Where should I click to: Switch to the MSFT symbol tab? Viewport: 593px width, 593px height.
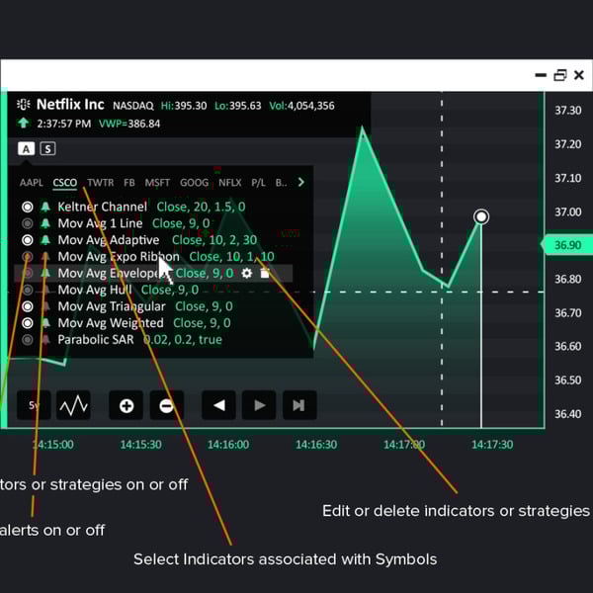(x=157, y=183)
